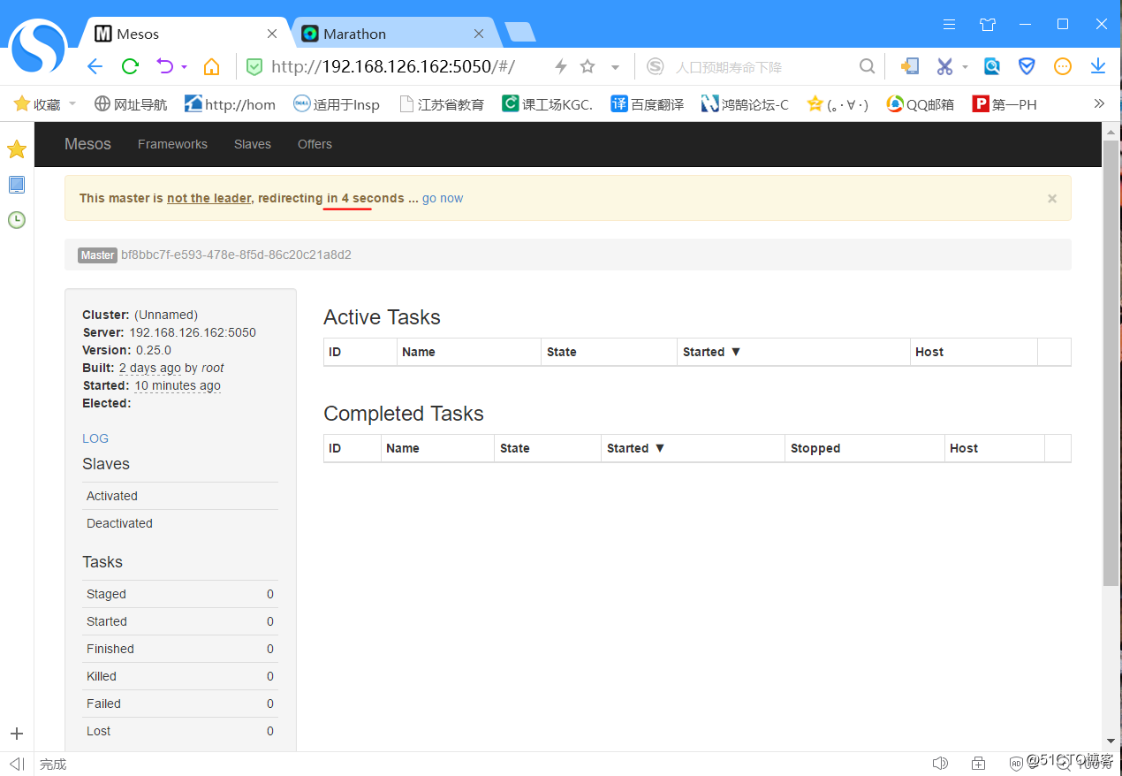Open Slaves in Mesos navbar
Image resolution: width=1122 pixels, height=776 pixels.
(253, 144)
